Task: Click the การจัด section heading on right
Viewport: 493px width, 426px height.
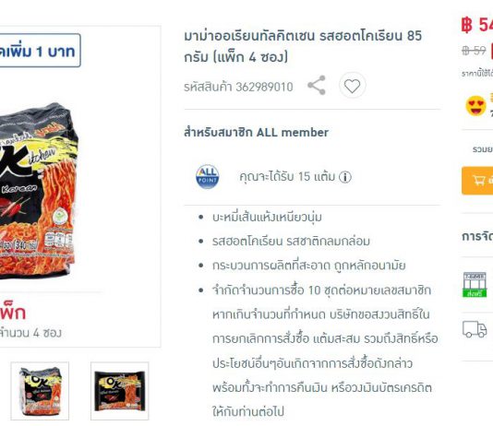Action: (477, 236)
